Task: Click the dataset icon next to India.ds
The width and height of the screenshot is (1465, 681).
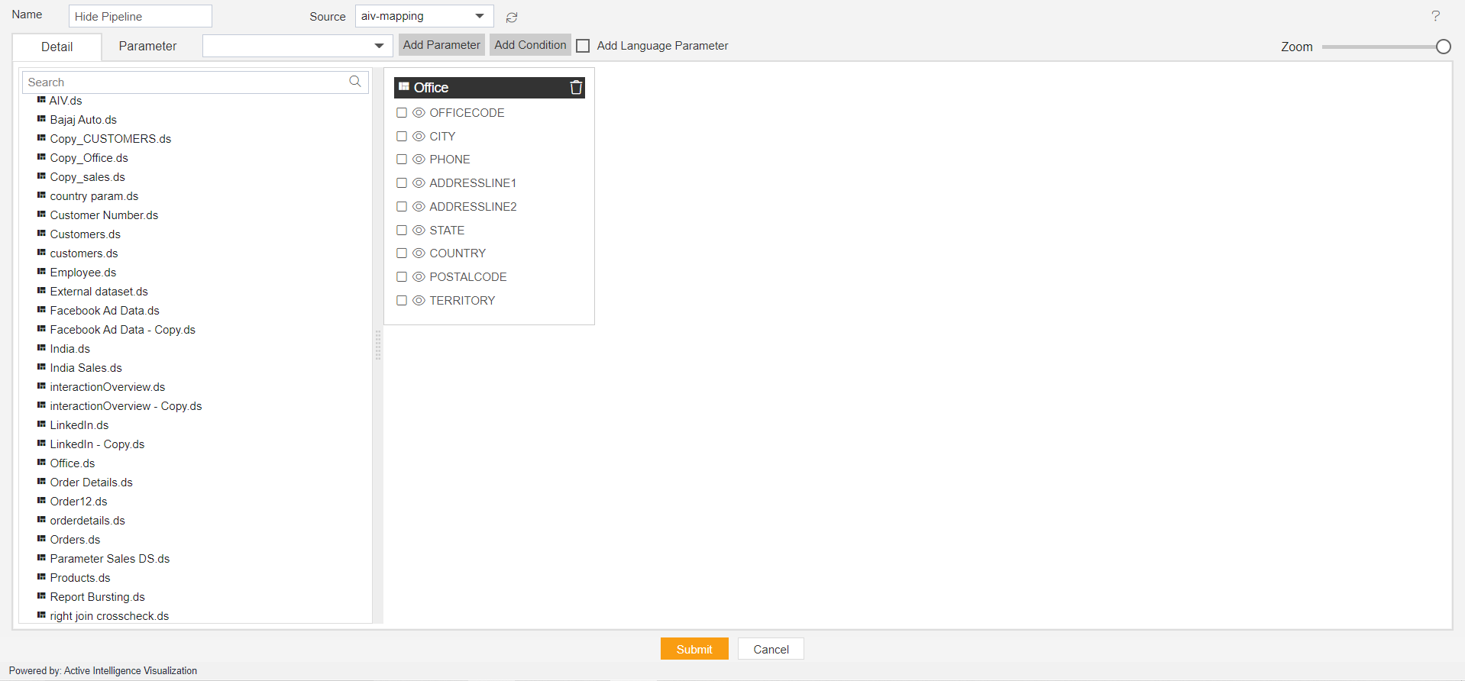Action: coord(41,348)
